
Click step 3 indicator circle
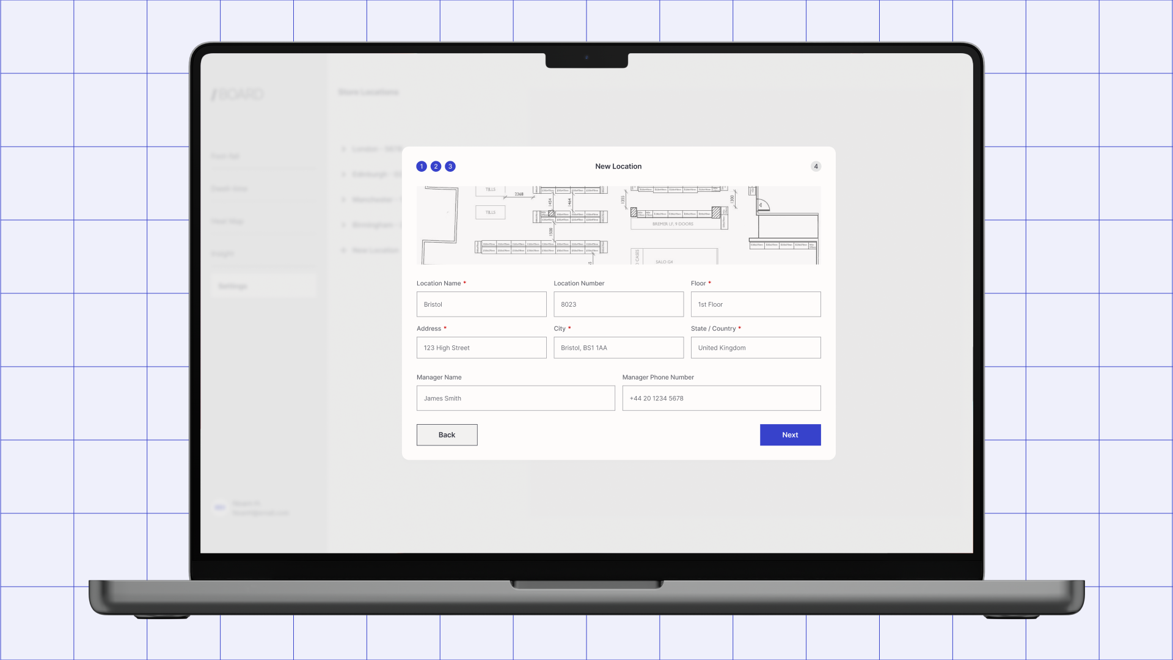450,166
